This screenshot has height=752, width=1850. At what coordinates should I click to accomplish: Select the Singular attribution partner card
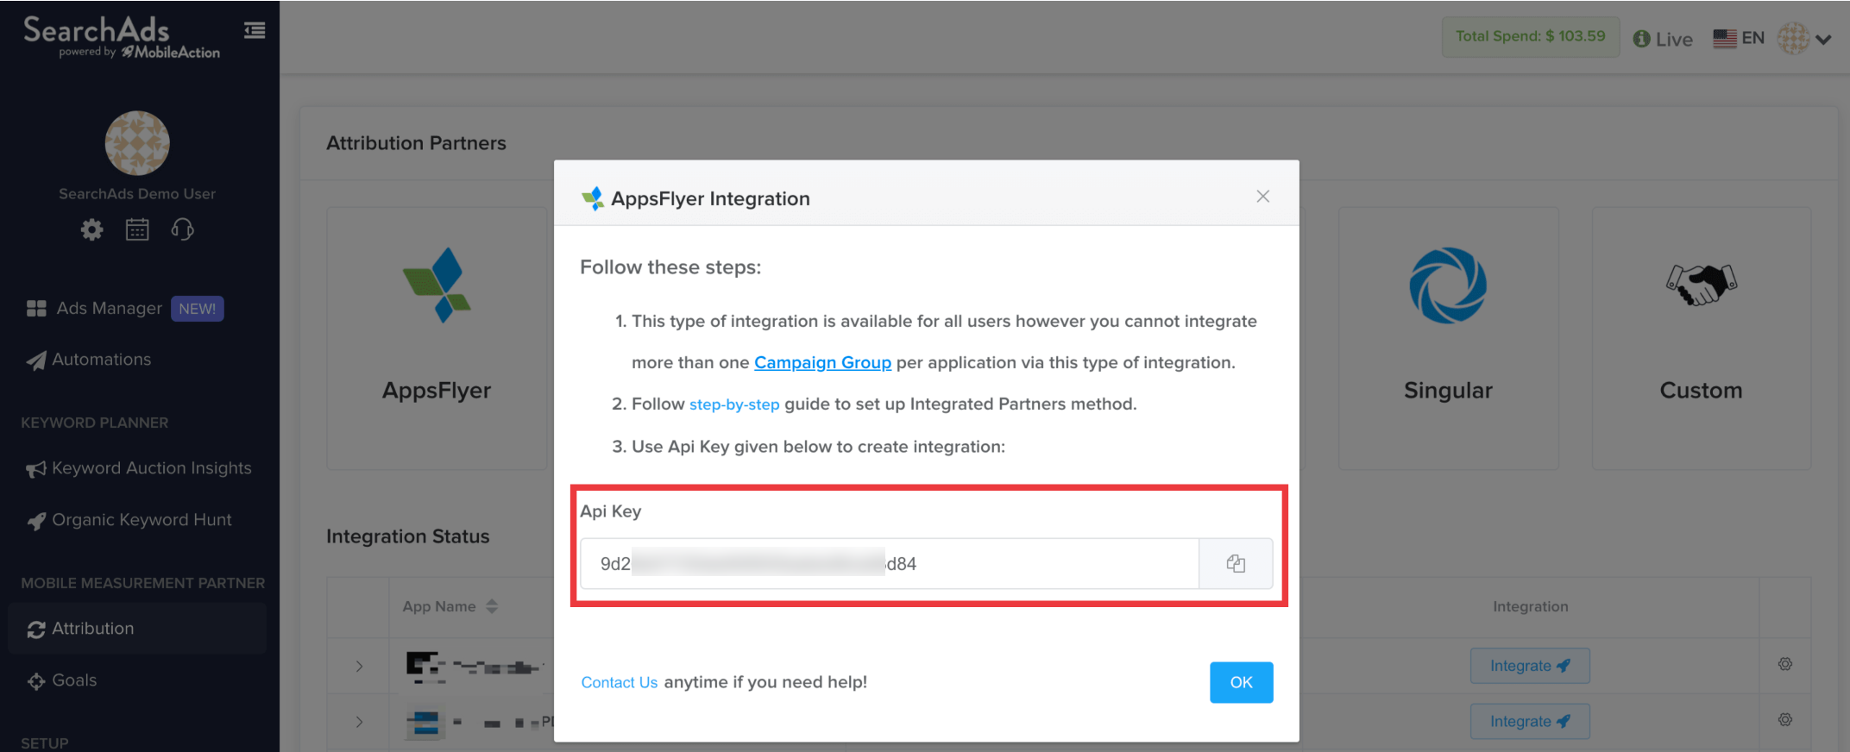click(x=1448, y=338)
